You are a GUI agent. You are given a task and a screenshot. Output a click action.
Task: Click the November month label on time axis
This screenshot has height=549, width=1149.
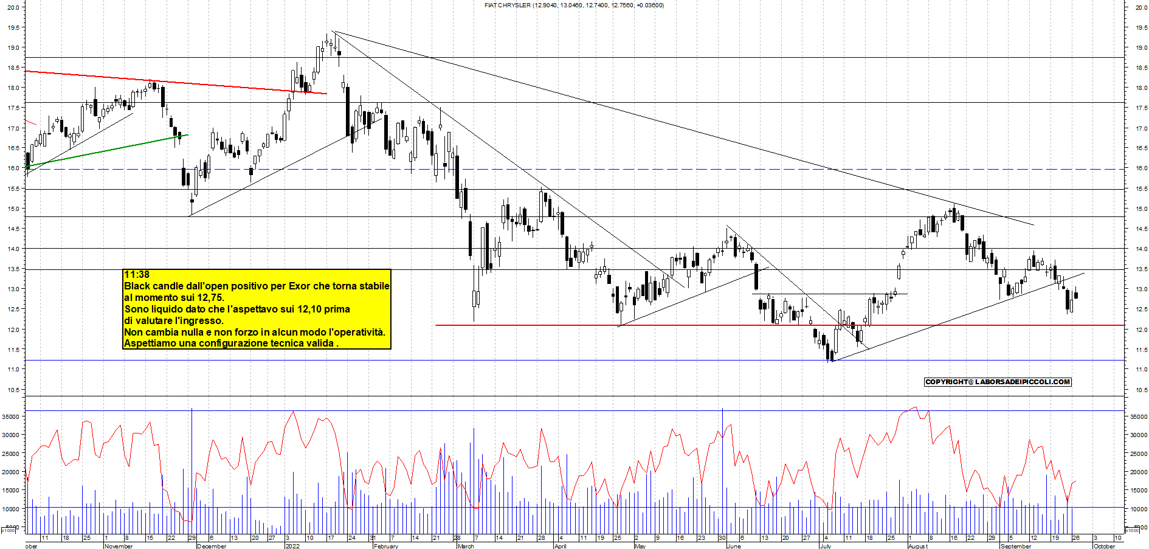pyautogui.click(x=119, y=546)
